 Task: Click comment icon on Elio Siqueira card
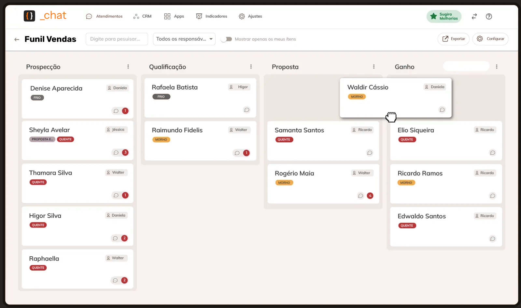tap(493, 153)
